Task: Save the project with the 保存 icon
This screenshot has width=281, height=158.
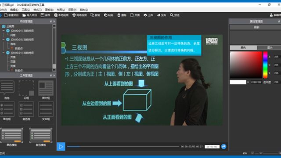Action: [x=43, y=15]
